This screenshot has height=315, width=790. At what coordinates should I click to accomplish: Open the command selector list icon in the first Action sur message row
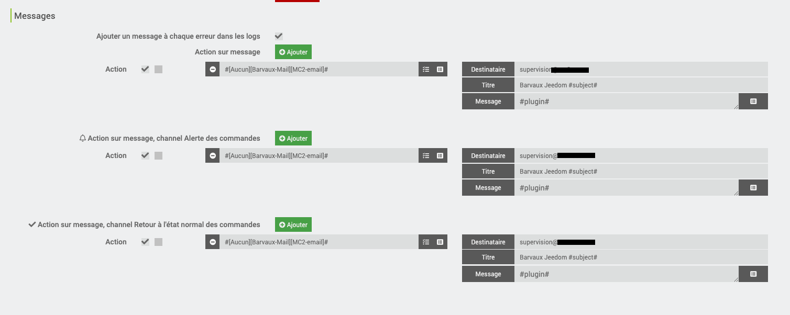[440, 69]
